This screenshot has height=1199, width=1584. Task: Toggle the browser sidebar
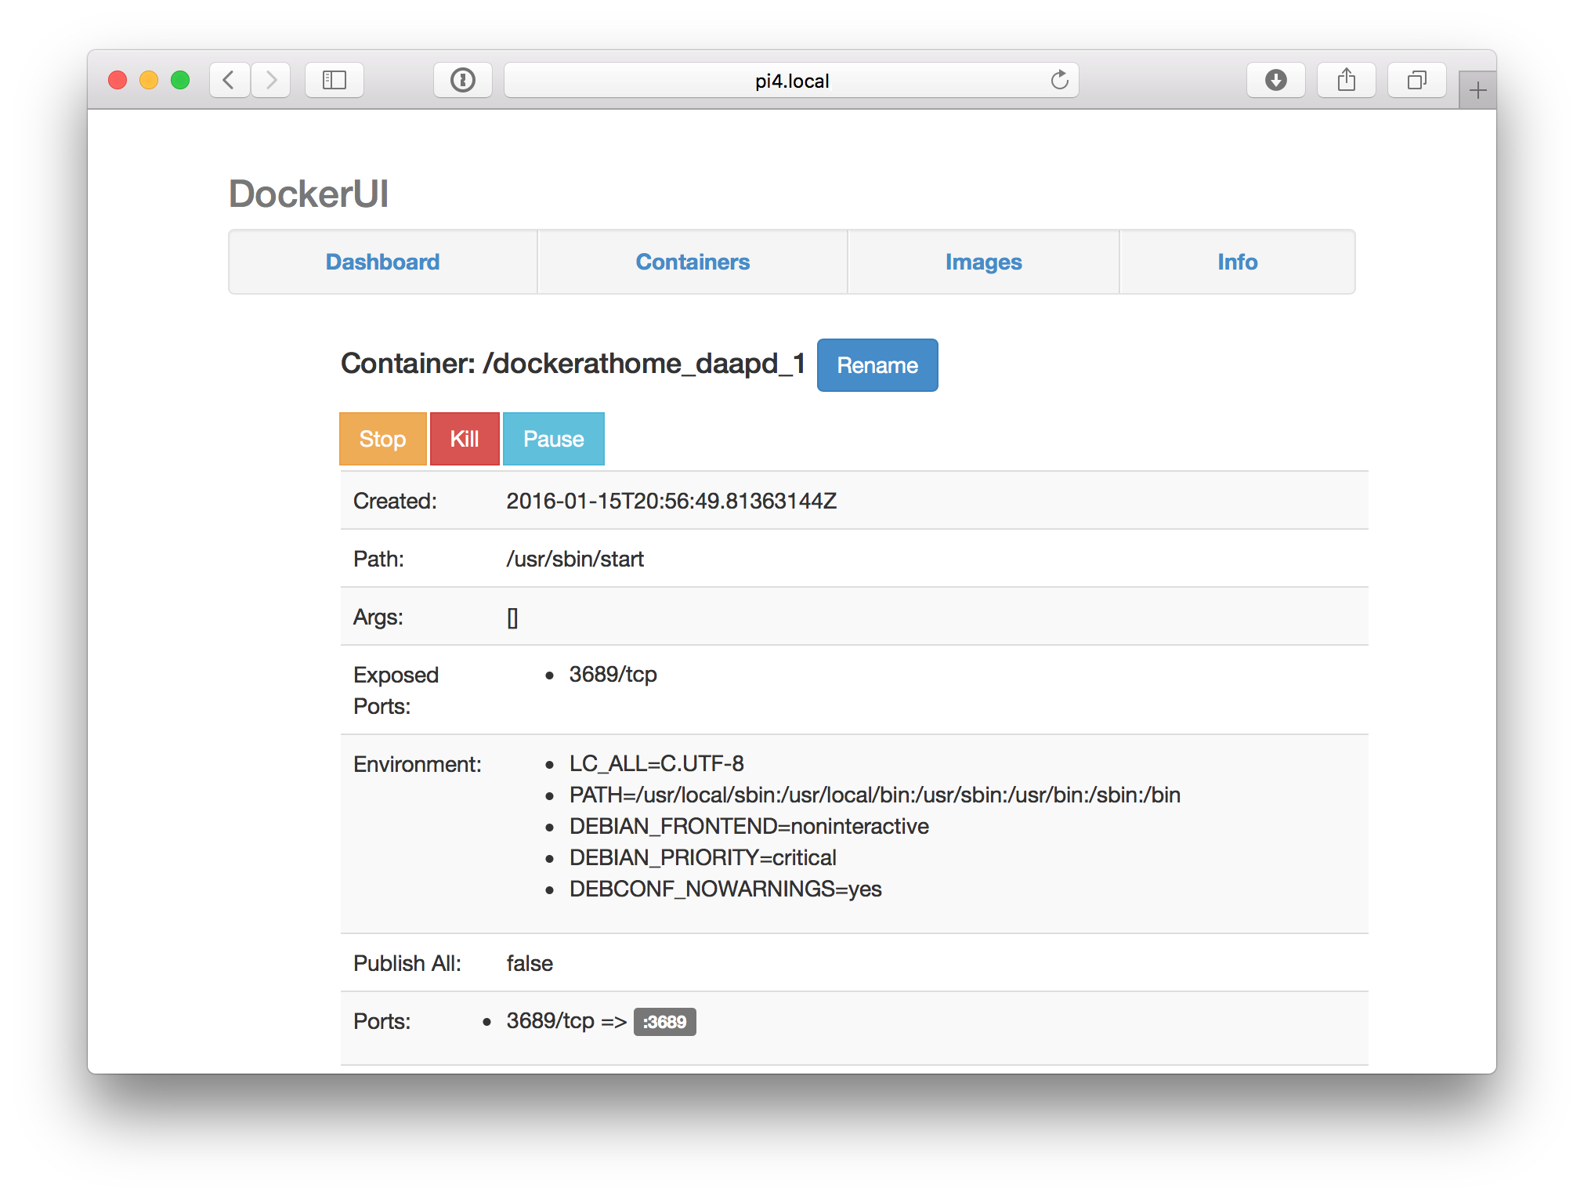335,79
